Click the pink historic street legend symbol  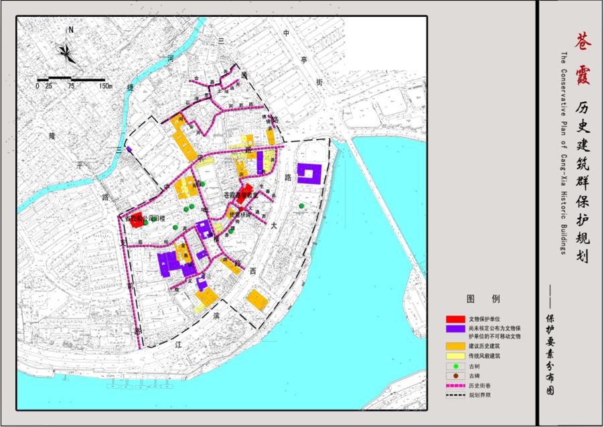tap(457, 386)
